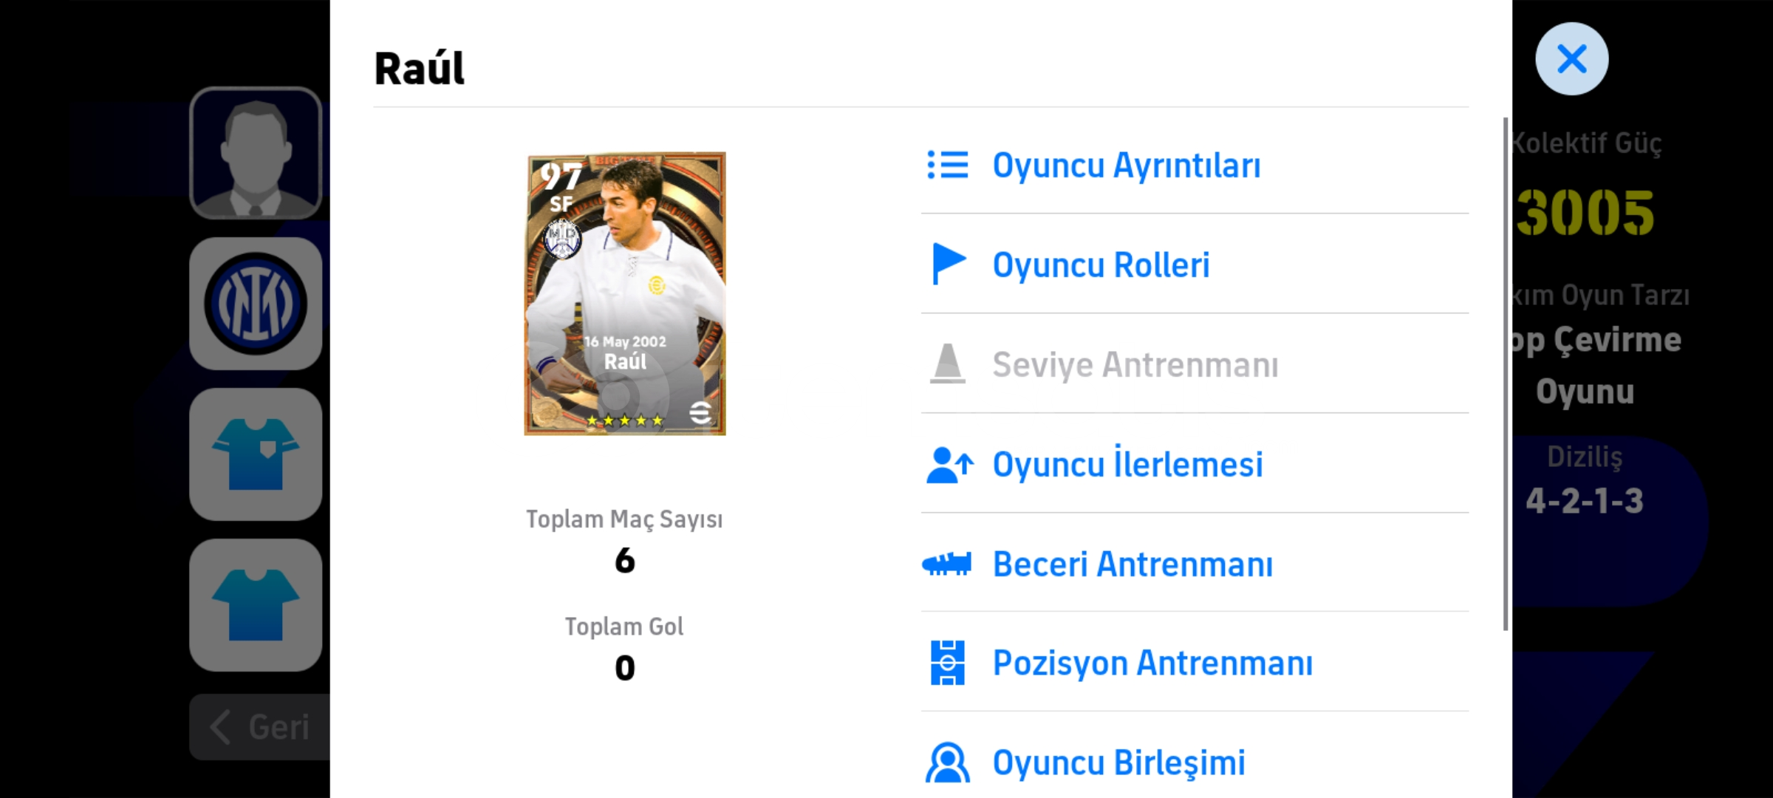Open the kit with badge icon
The height and width of the screenshot is (798, 1773).
[256, 454]
